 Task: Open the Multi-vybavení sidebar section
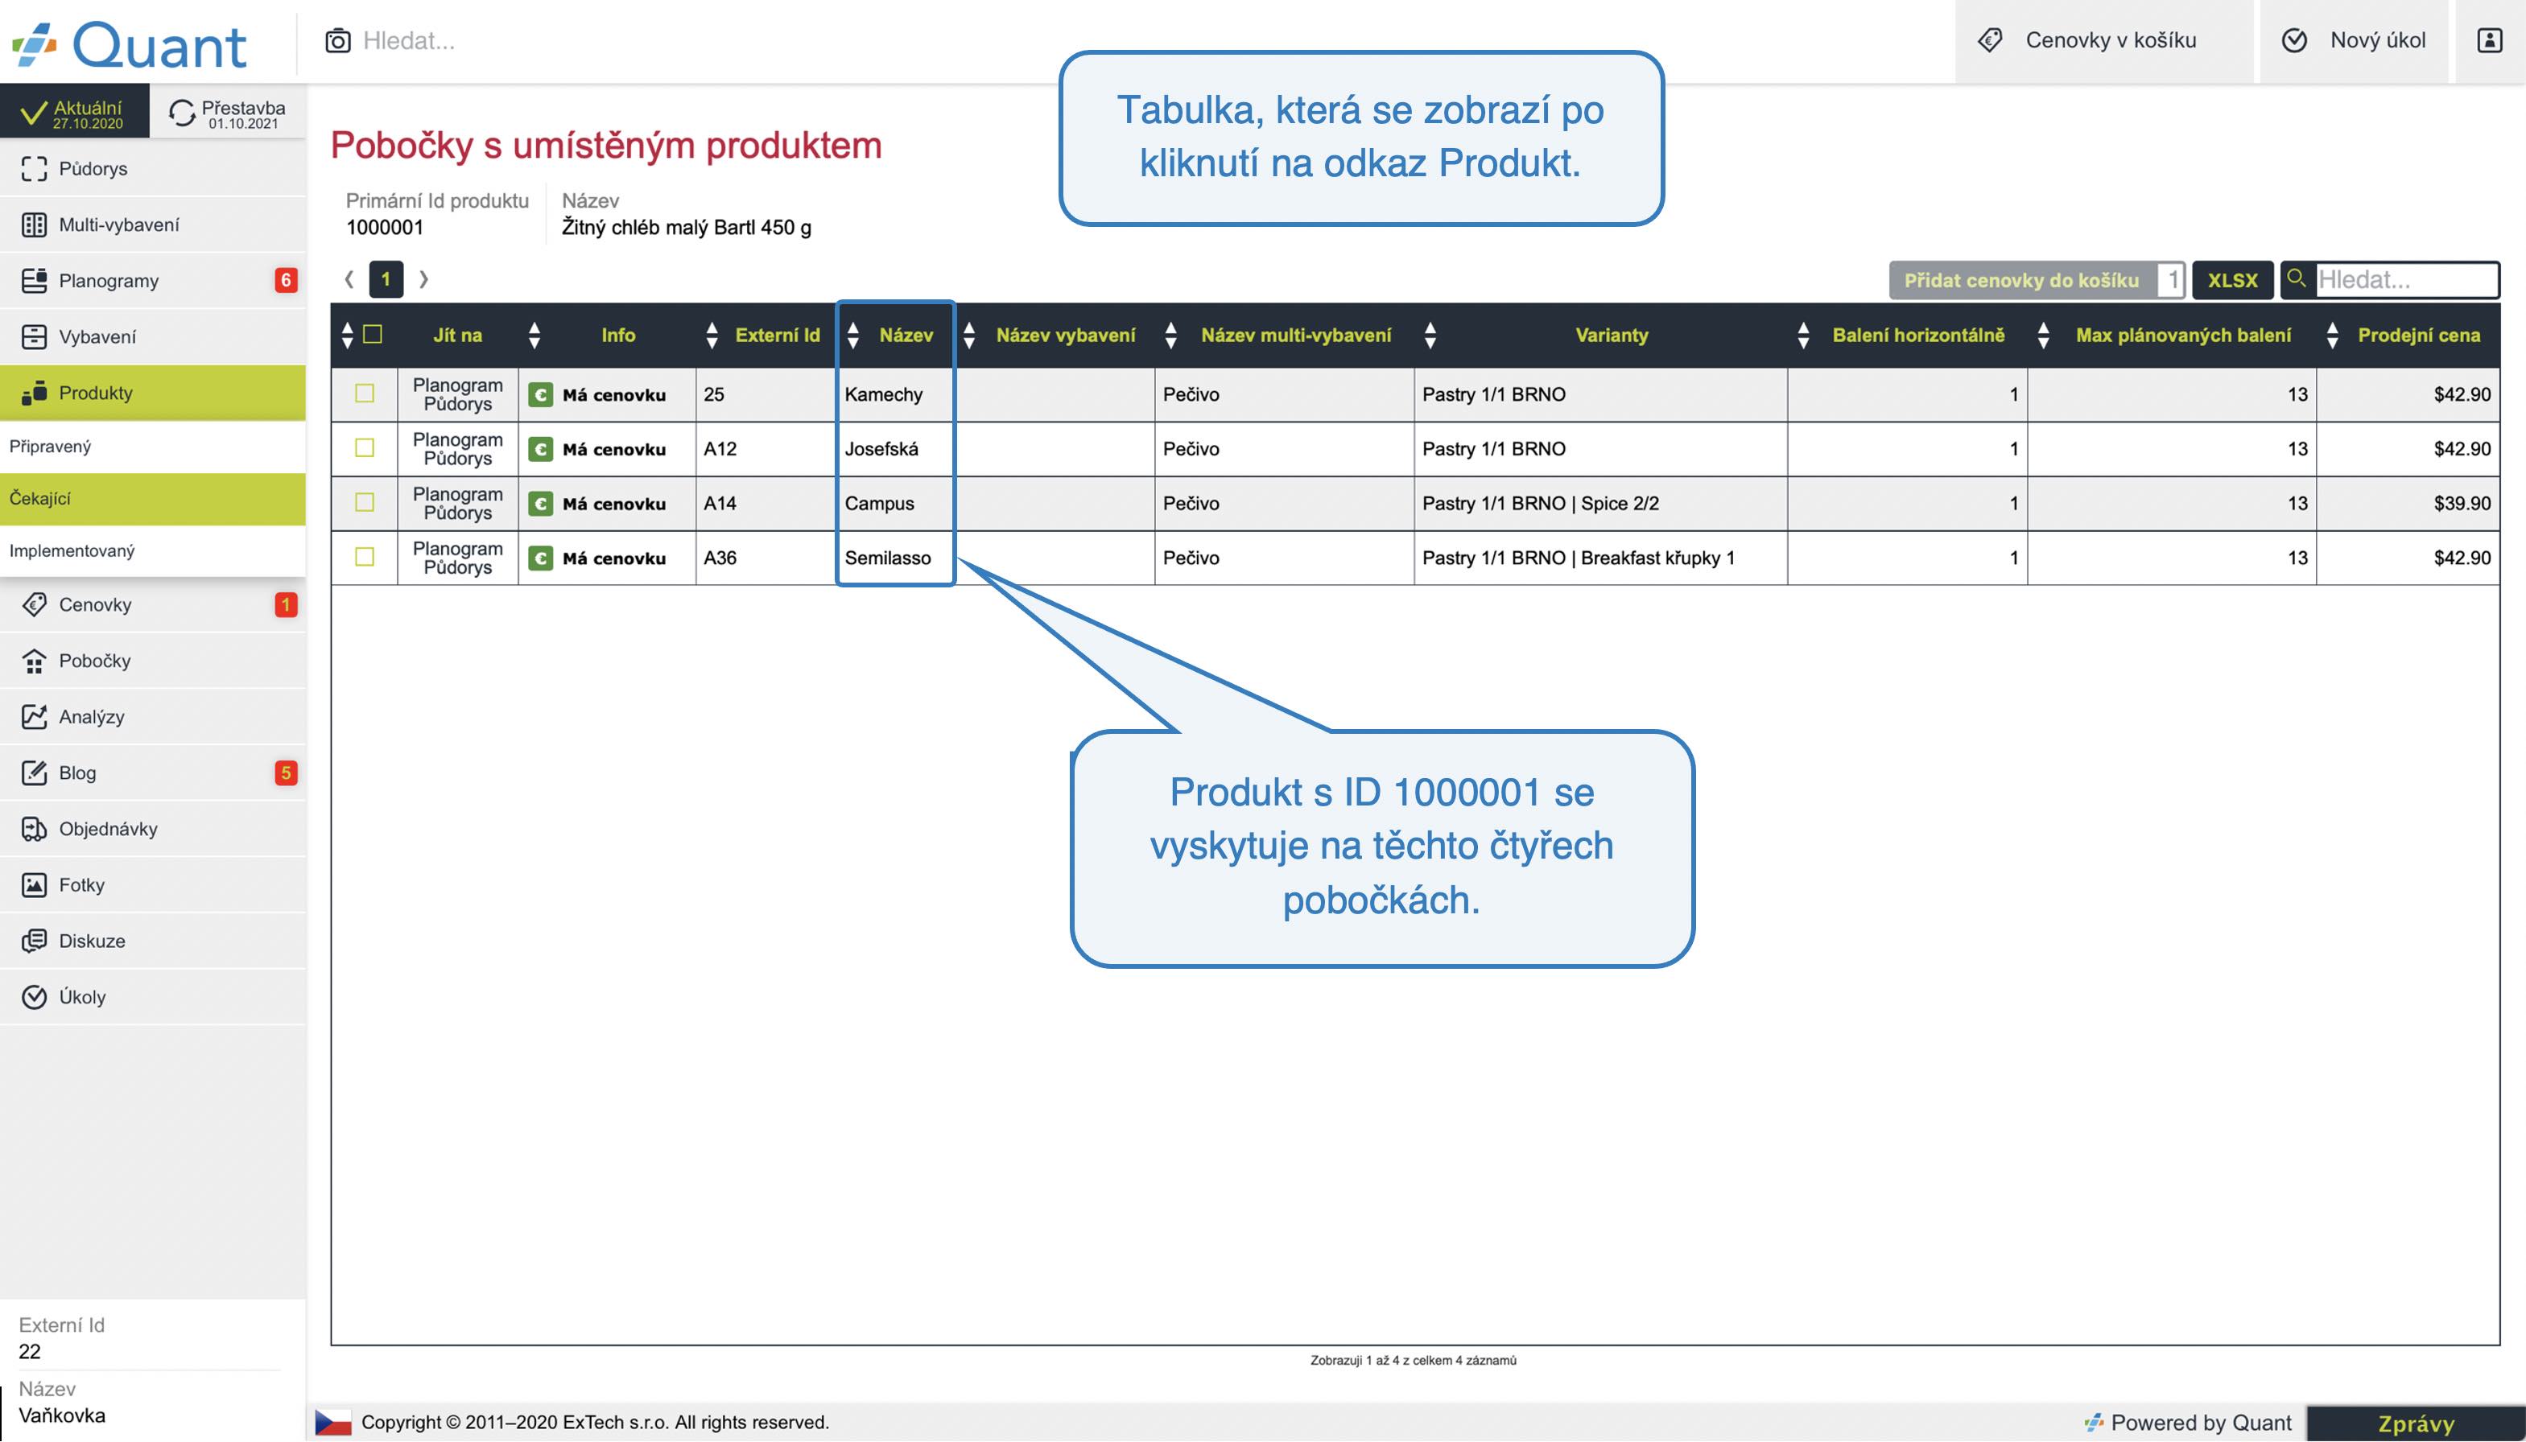(x=153, y=225)
